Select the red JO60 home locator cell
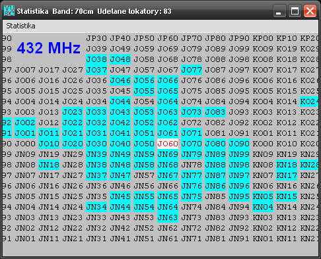 [x=168, y=144]
